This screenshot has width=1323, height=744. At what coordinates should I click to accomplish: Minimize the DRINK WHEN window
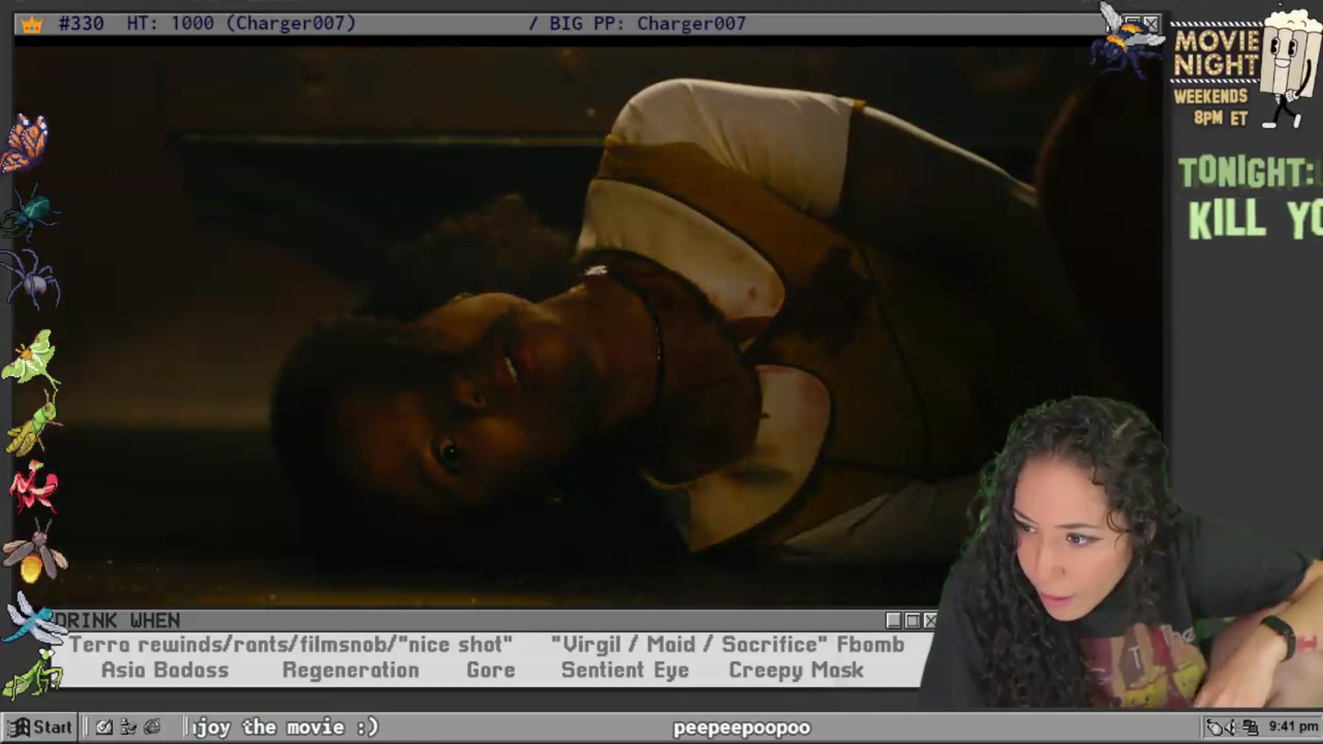[x=894, y=621]
